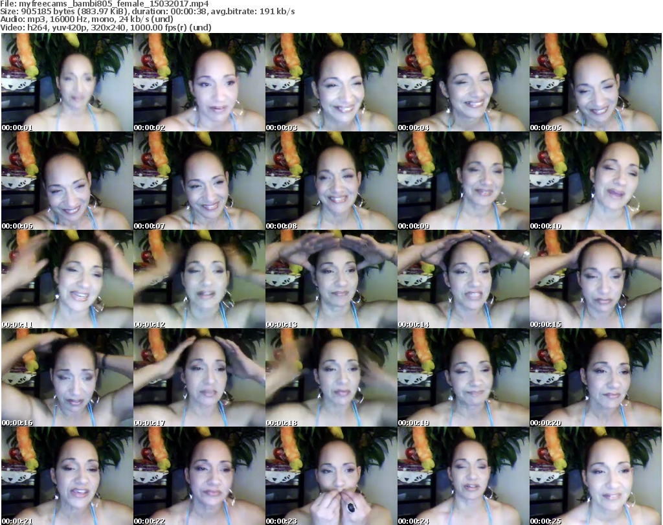
Task: Open the frame stamped 00:00:09
Action: [x=464, y=181]
